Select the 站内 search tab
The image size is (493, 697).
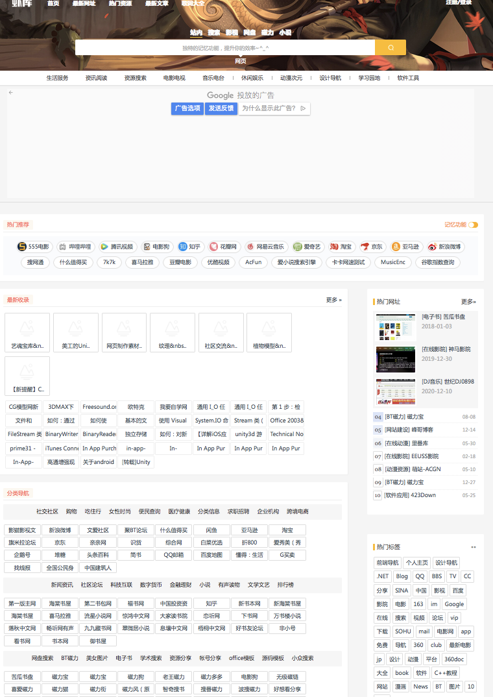click(x=197, y=32)
